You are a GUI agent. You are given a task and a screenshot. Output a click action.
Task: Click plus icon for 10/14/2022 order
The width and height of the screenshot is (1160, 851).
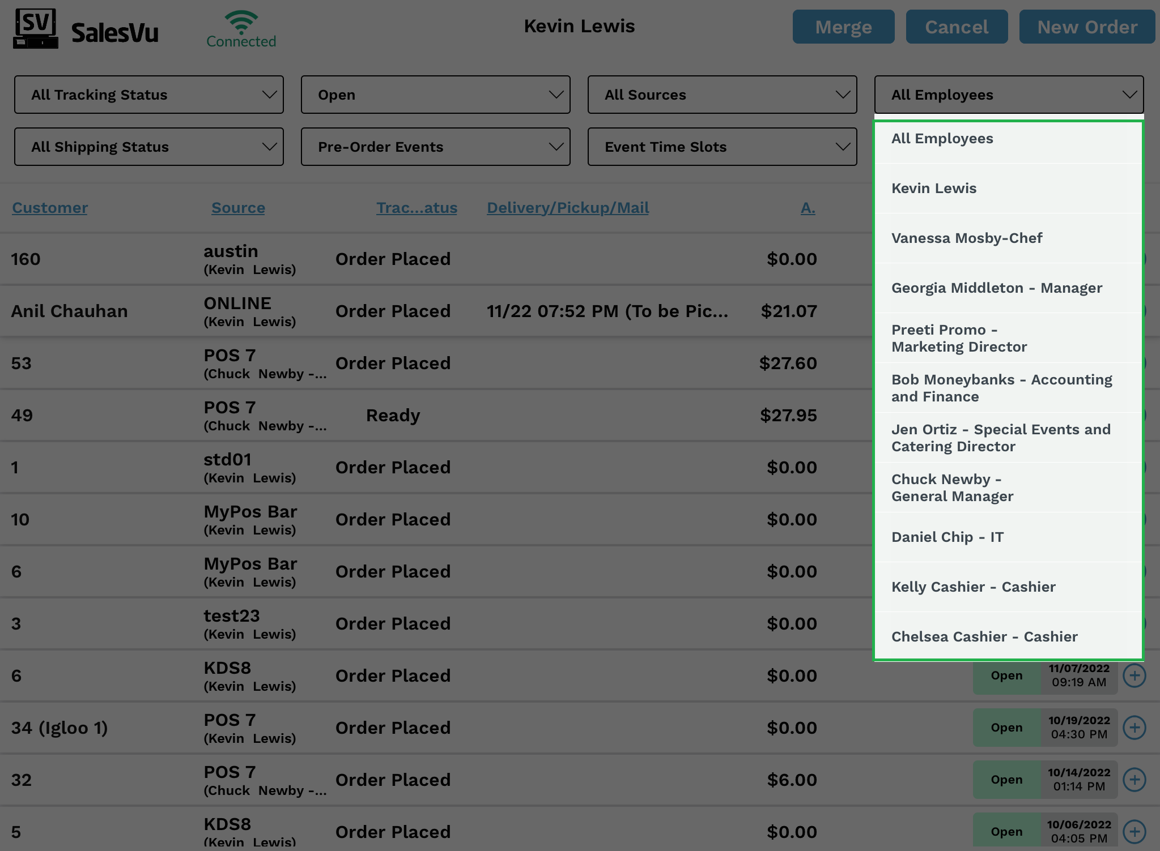coord(1134,780)
